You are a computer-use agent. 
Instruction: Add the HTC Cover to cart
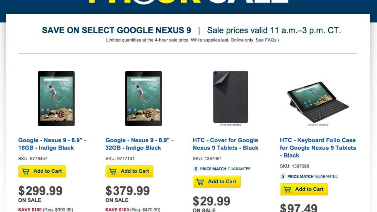click(216, 182)
